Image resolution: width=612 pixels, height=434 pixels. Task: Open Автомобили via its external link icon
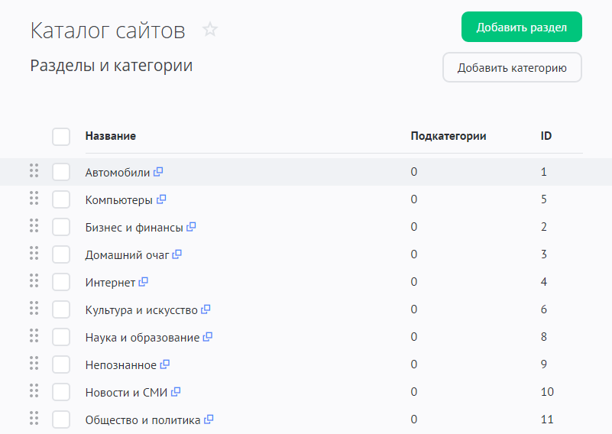(x=158, y=172)
